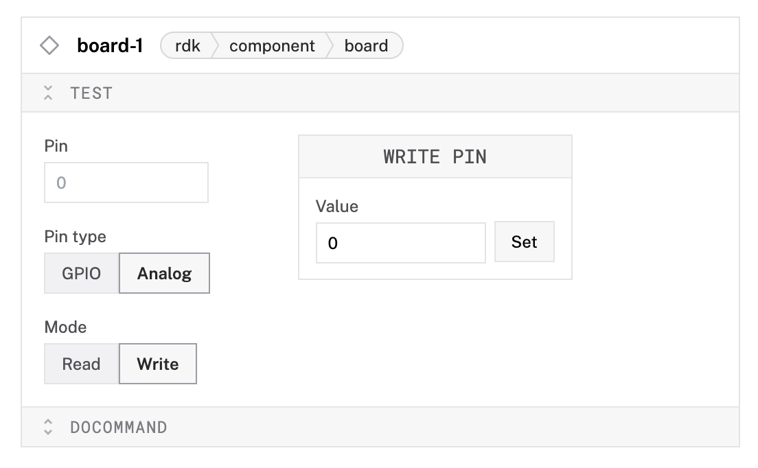This screenshot has width=758, height=468.
Task: Click the Mode label text
Action: [x=66, y=327]
